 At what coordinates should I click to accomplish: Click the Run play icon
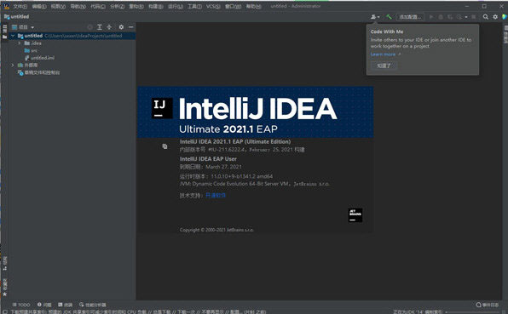point(431,17)
